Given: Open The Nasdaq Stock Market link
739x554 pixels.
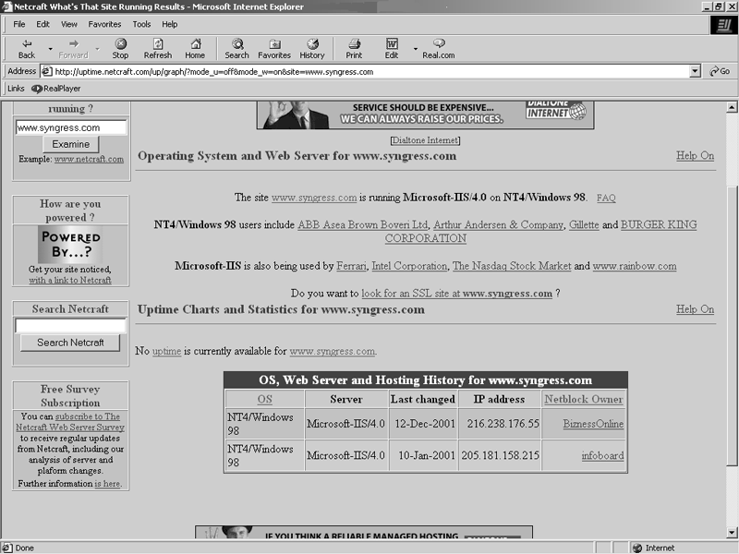Looking at the screenshot, I should [x=512, y=266].
